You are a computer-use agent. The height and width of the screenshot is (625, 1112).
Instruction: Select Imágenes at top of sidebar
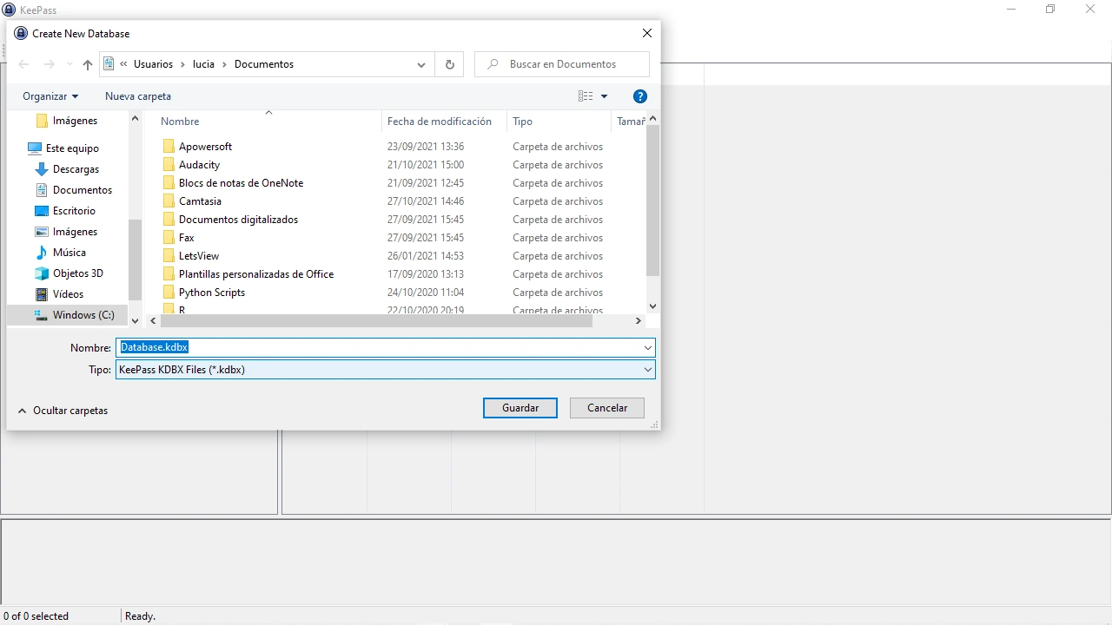[x=75, y=121]
